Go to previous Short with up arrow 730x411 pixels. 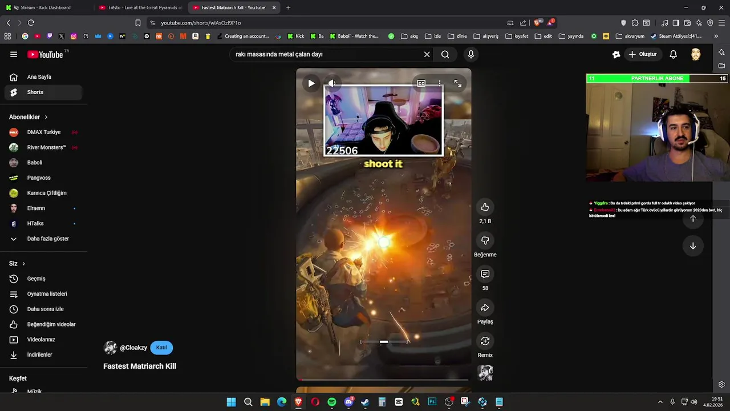tap(693, 219)
